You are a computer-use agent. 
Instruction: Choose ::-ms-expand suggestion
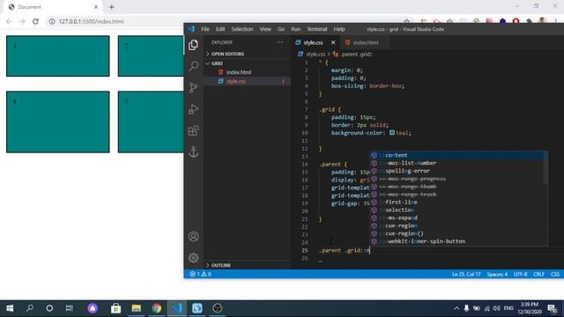pos(456,217)
